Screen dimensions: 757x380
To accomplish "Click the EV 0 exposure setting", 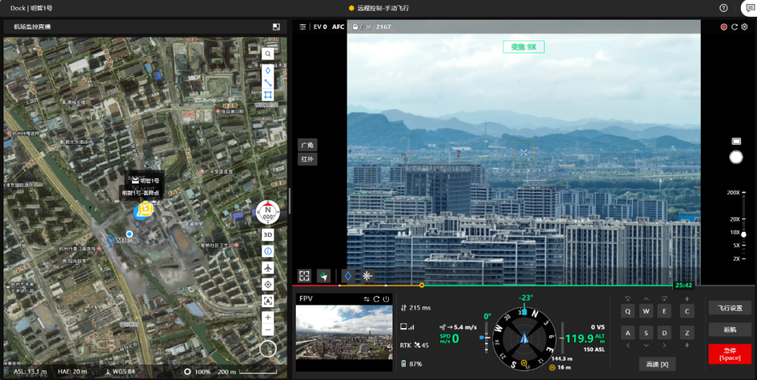I will [320, 27].
